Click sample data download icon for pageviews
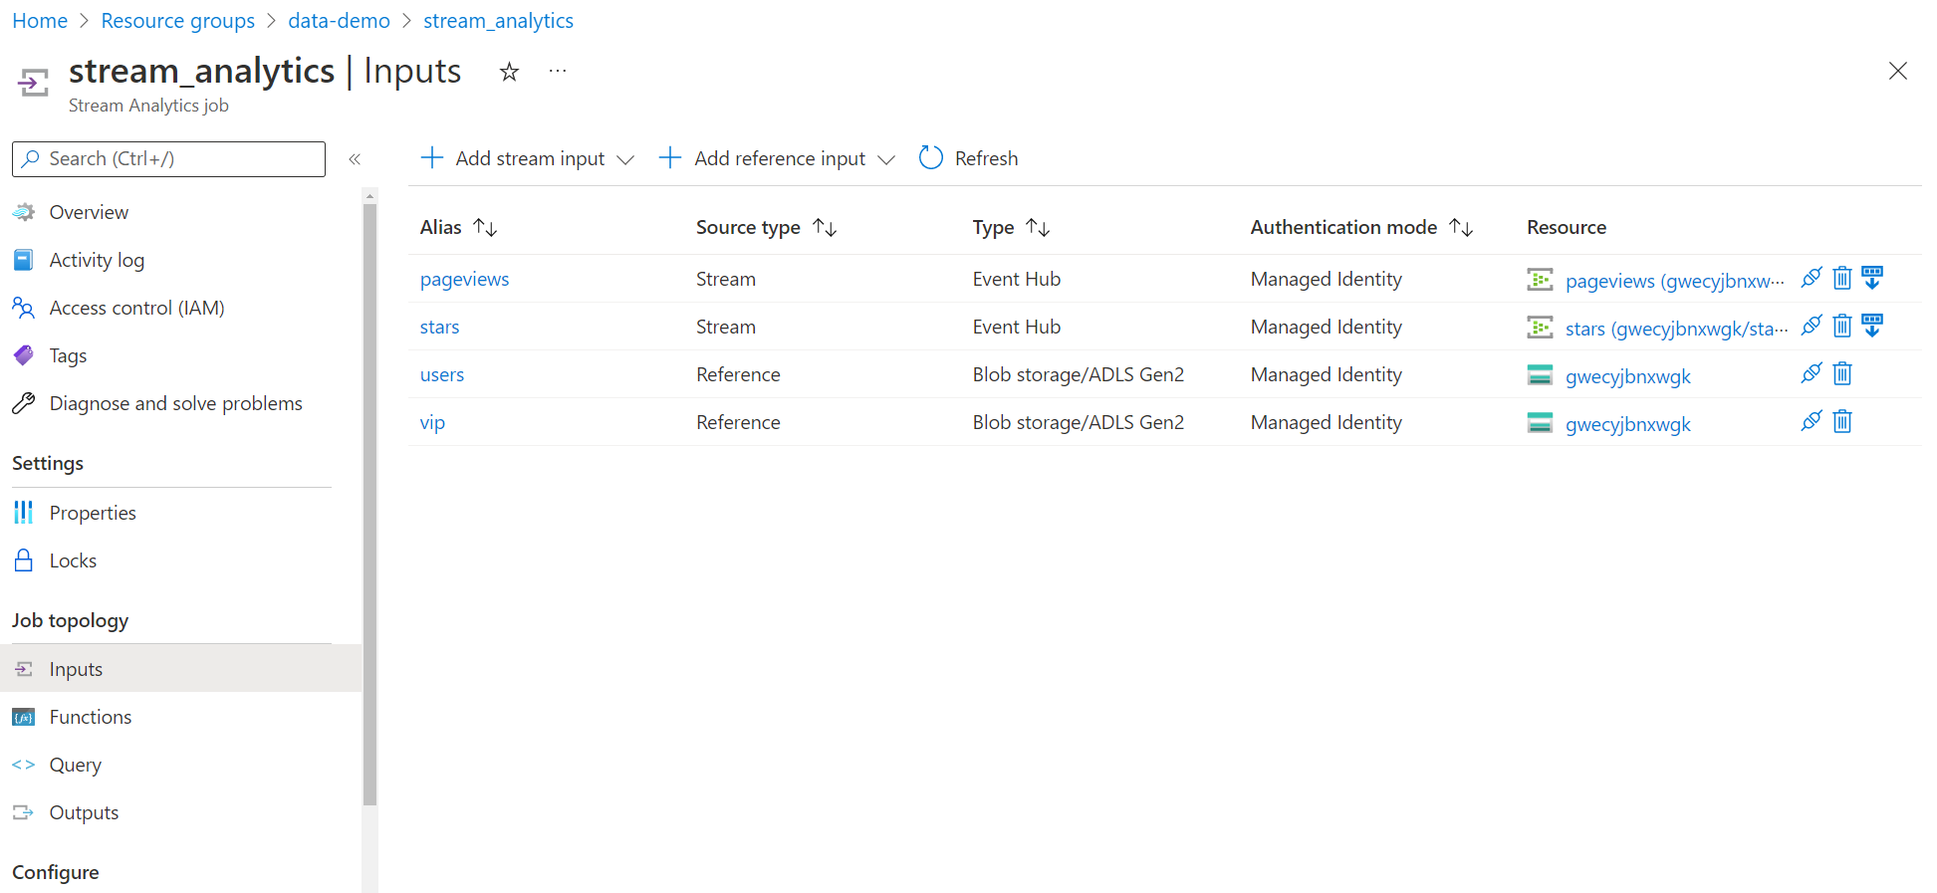The width and height of the screenshot is (1937, 893). [x=1872, y=278]
